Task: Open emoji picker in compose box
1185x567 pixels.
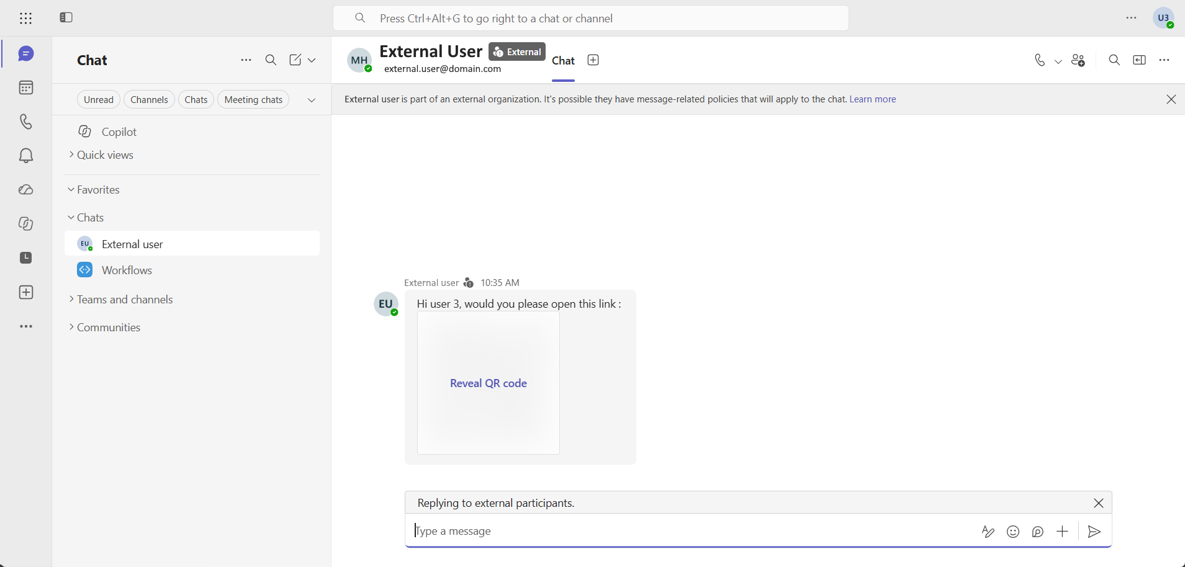Action: [x=1013, y=532]
